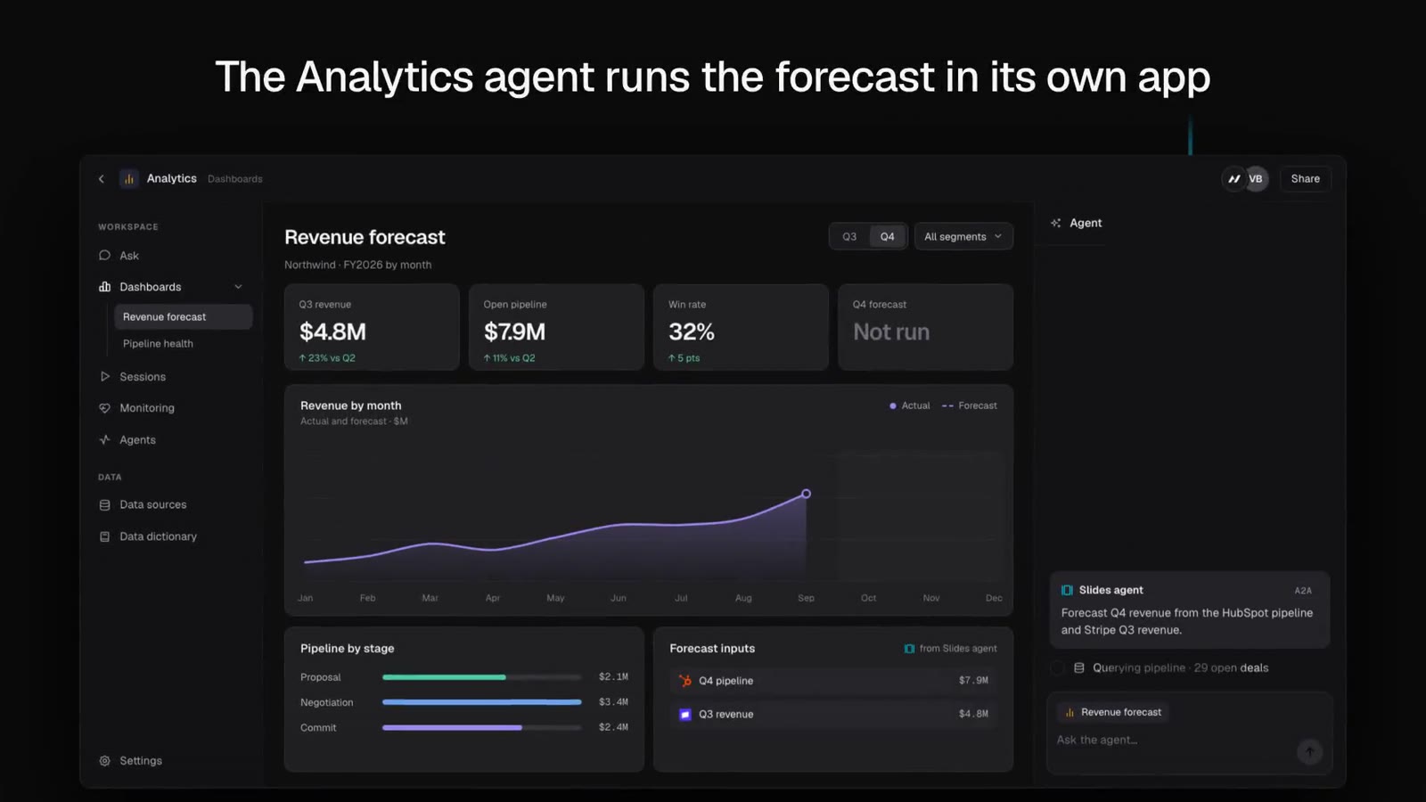Click the Monitoring heartbeat icon

(x=104, y=408)
